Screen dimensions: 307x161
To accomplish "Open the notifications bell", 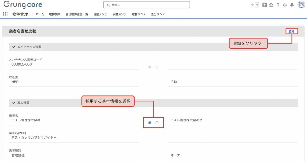I will pos(292,5).
